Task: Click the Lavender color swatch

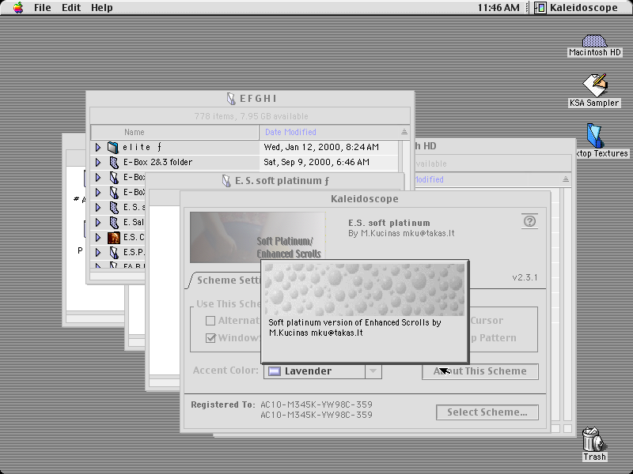Action: pos(275,371)
